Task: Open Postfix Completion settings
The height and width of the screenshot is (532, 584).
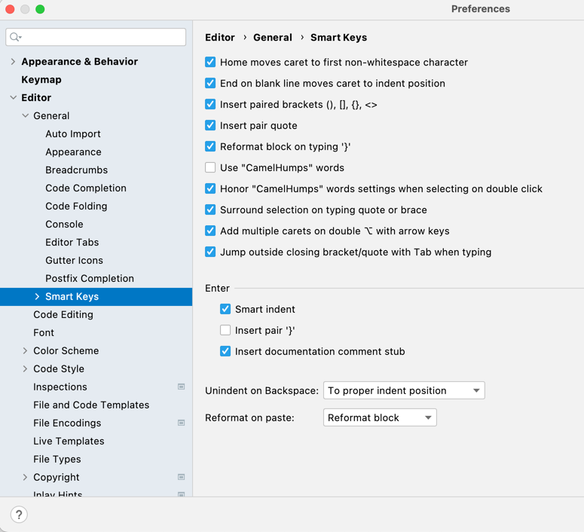Action: pyautogui.click(x=90, y=278)
